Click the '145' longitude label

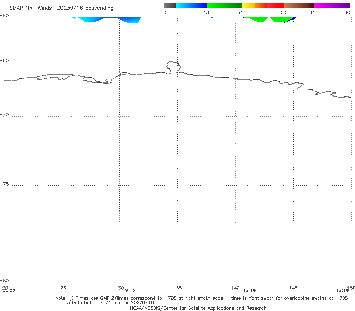[293, 288]
